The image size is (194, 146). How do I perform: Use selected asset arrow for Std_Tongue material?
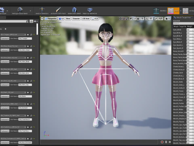click(x=28, y=35)
